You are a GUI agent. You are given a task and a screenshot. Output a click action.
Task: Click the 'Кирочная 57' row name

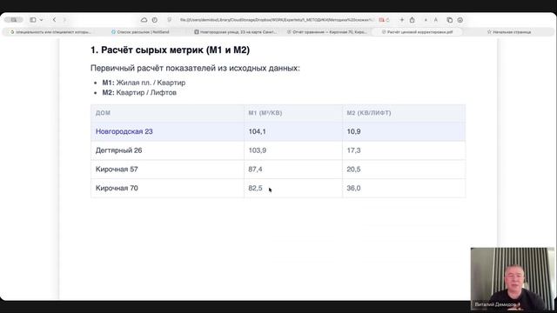117,170
